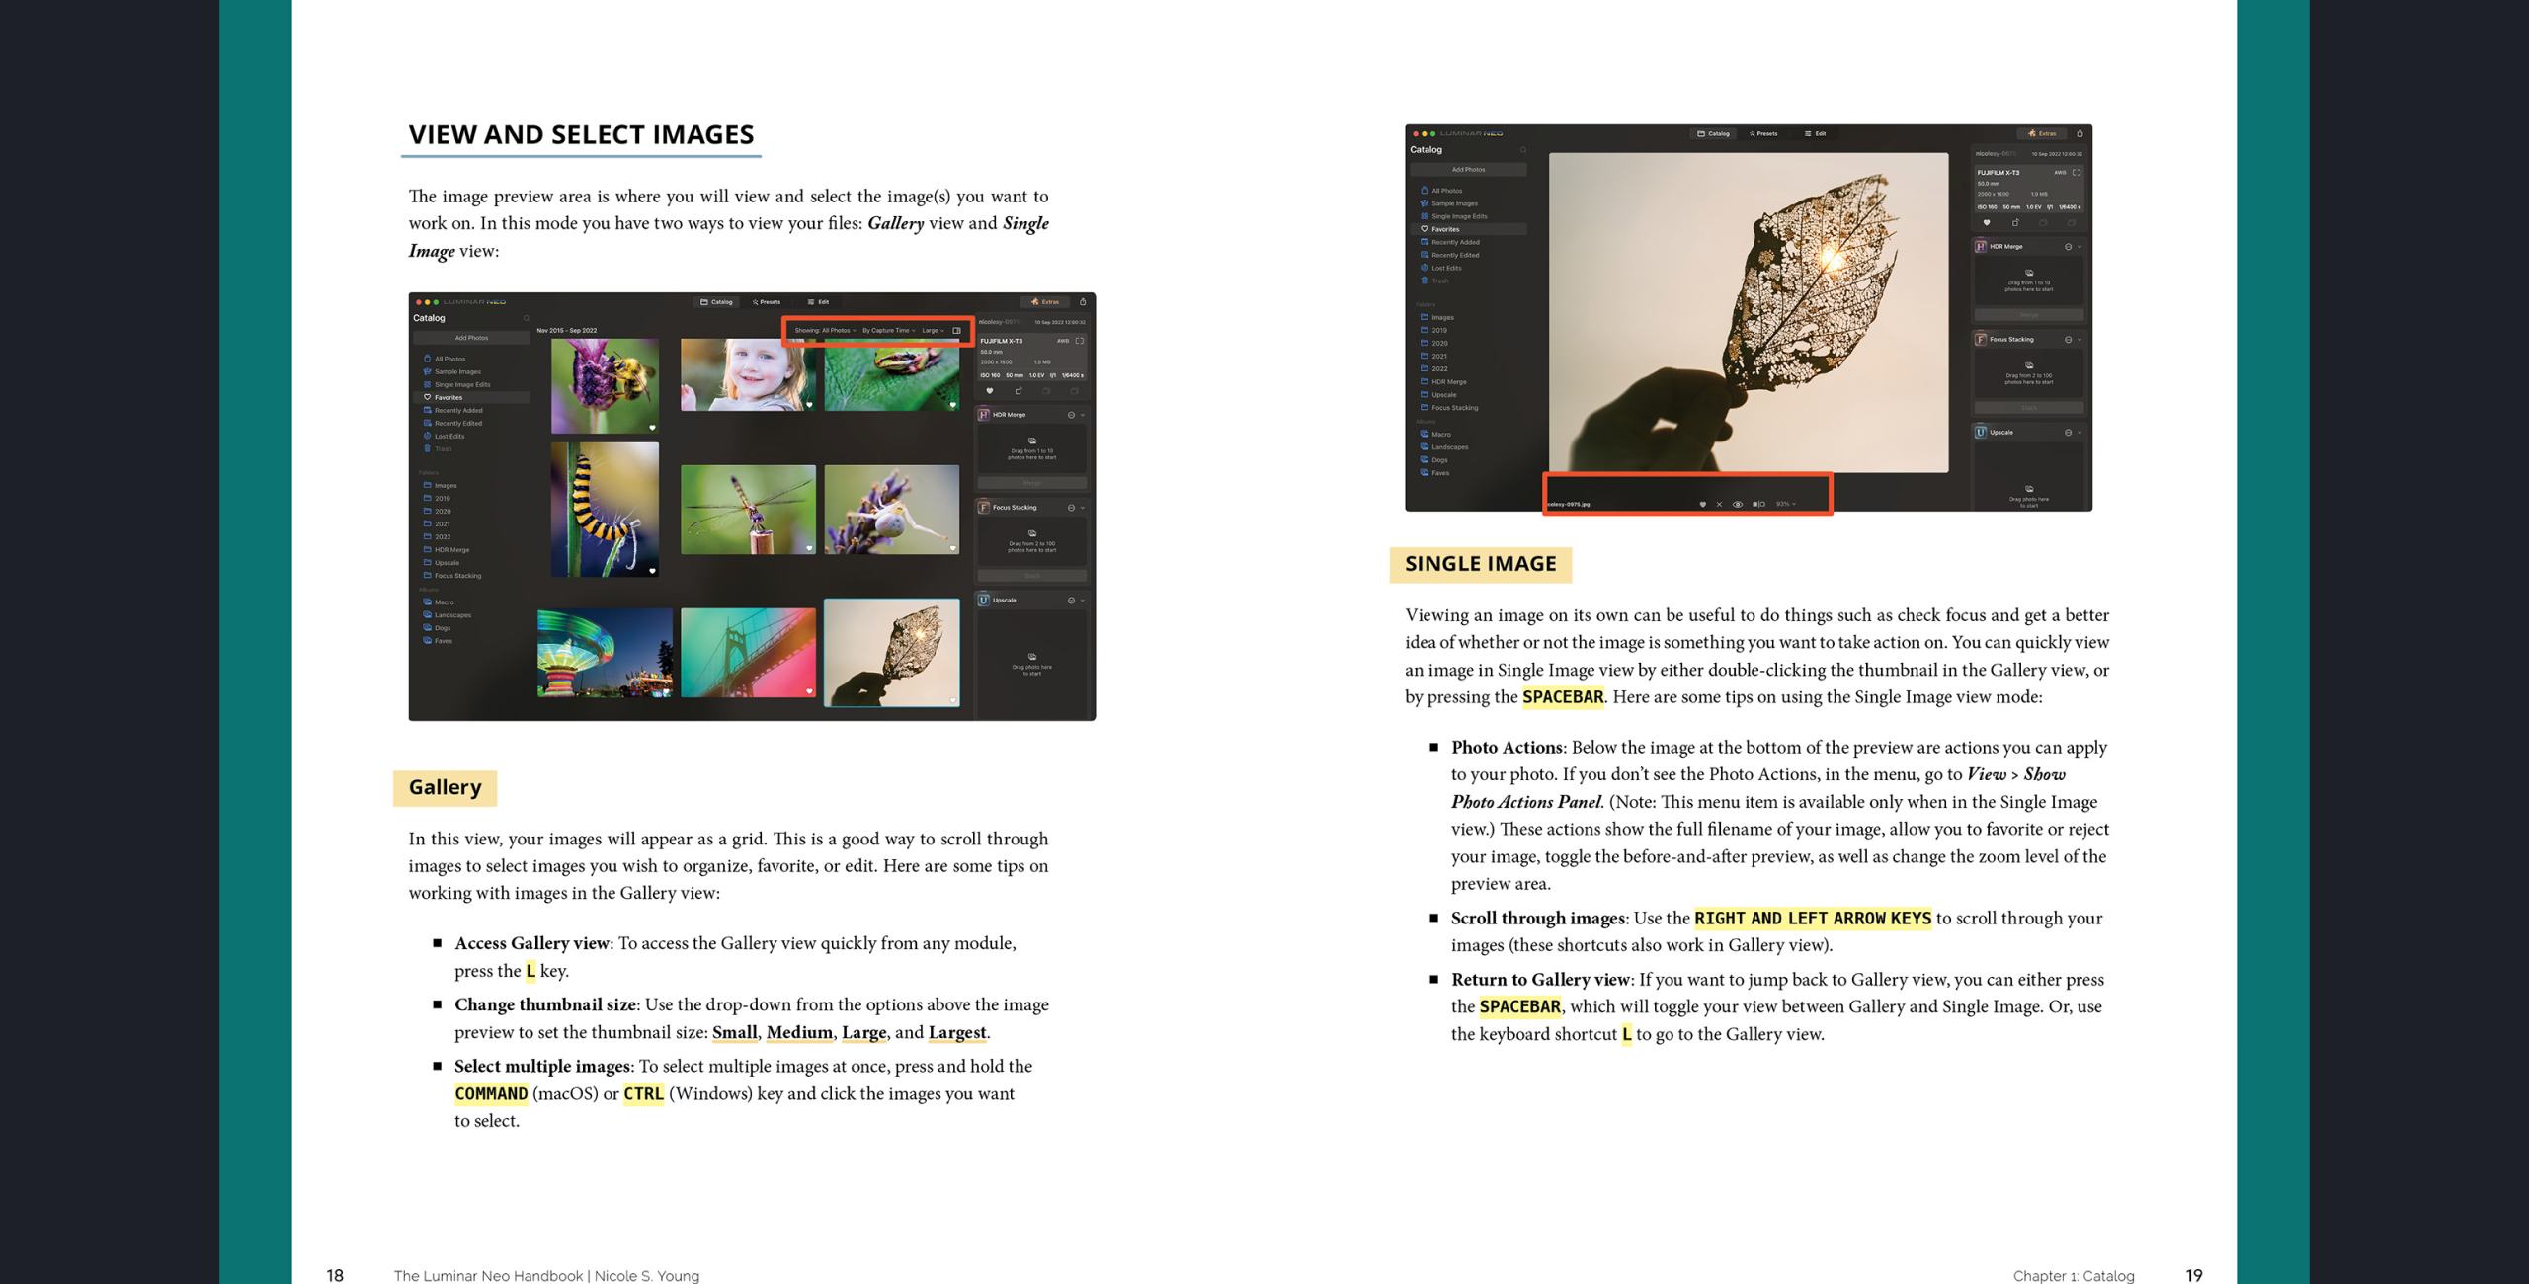
Task: Click the favorite heart in the photo actions bar
Action: point(1702,504)
